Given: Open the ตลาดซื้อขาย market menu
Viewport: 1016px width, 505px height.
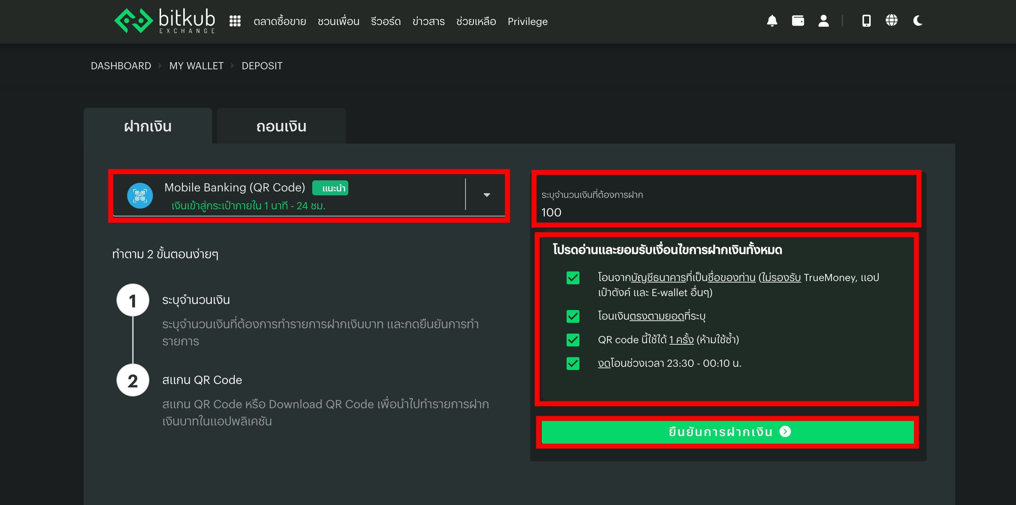Looking at the screenshot, I should click(x=280, y=22).
